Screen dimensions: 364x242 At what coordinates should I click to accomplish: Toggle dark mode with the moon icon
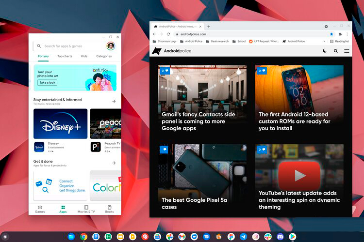pyautogui.click(x=325, y=51)
